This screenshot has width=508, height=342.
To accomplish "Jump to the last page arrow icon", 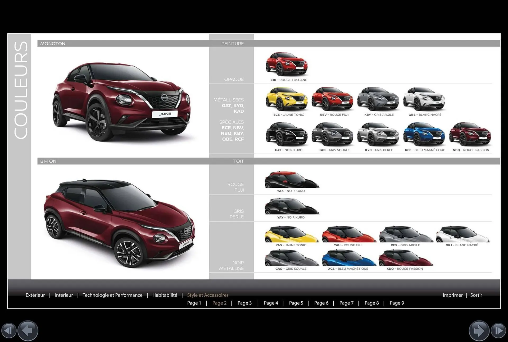I will point(500,331).
